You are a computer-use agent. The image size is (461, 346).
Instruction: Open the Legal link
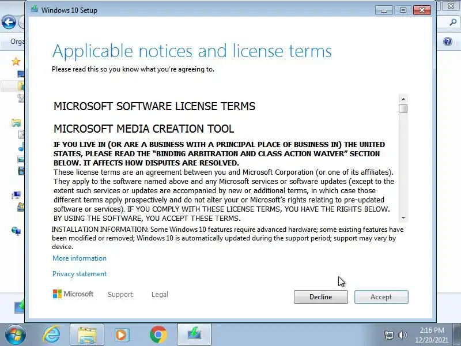(x=160, y=294)
